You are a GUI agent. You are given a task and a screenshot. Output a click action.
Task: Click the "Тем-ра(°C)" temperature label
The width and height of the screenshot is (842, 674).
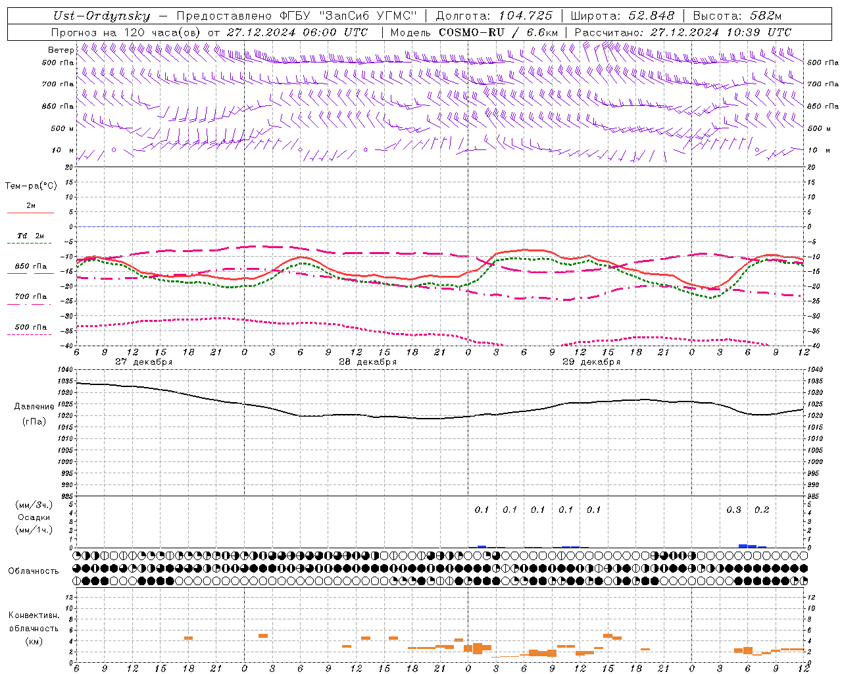coord(31,186)
